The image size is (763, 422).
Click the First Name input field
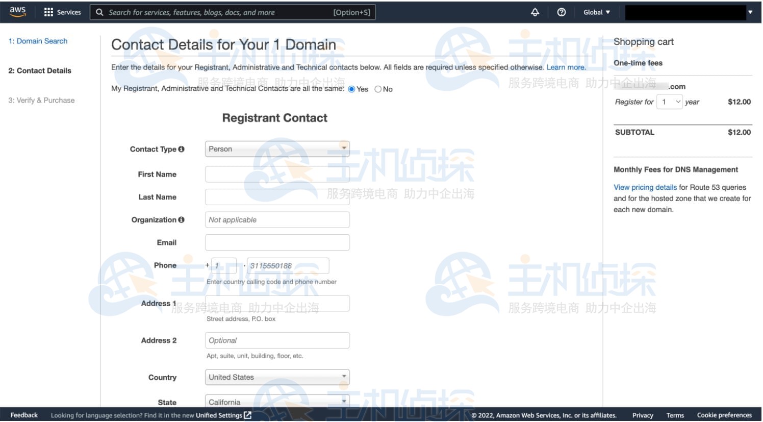pyautogui.click(x=277, y=175)
